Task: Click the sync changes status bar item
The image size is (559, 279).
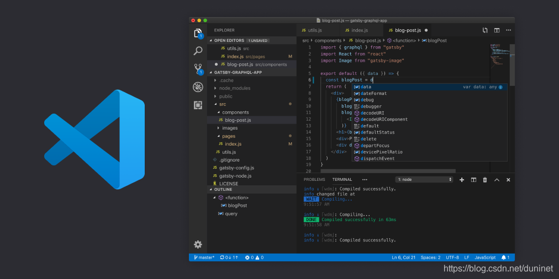Action: [229, 257]
